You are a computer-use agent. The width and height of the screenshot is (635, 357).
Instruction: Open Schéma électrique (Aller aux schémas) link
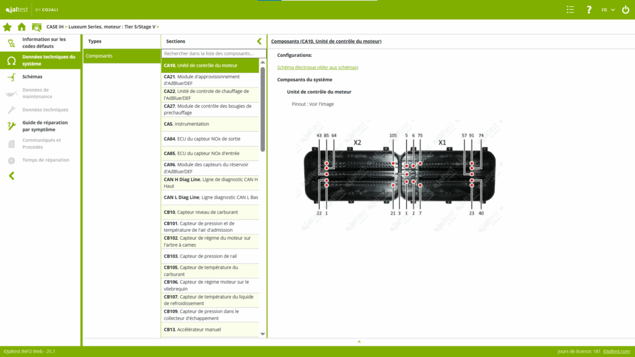tap(317, 67)
